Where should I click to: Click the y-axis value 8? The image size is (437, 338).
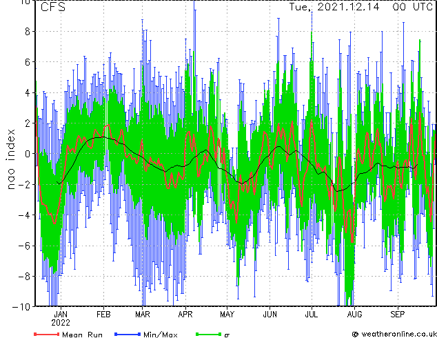point(28,32)
